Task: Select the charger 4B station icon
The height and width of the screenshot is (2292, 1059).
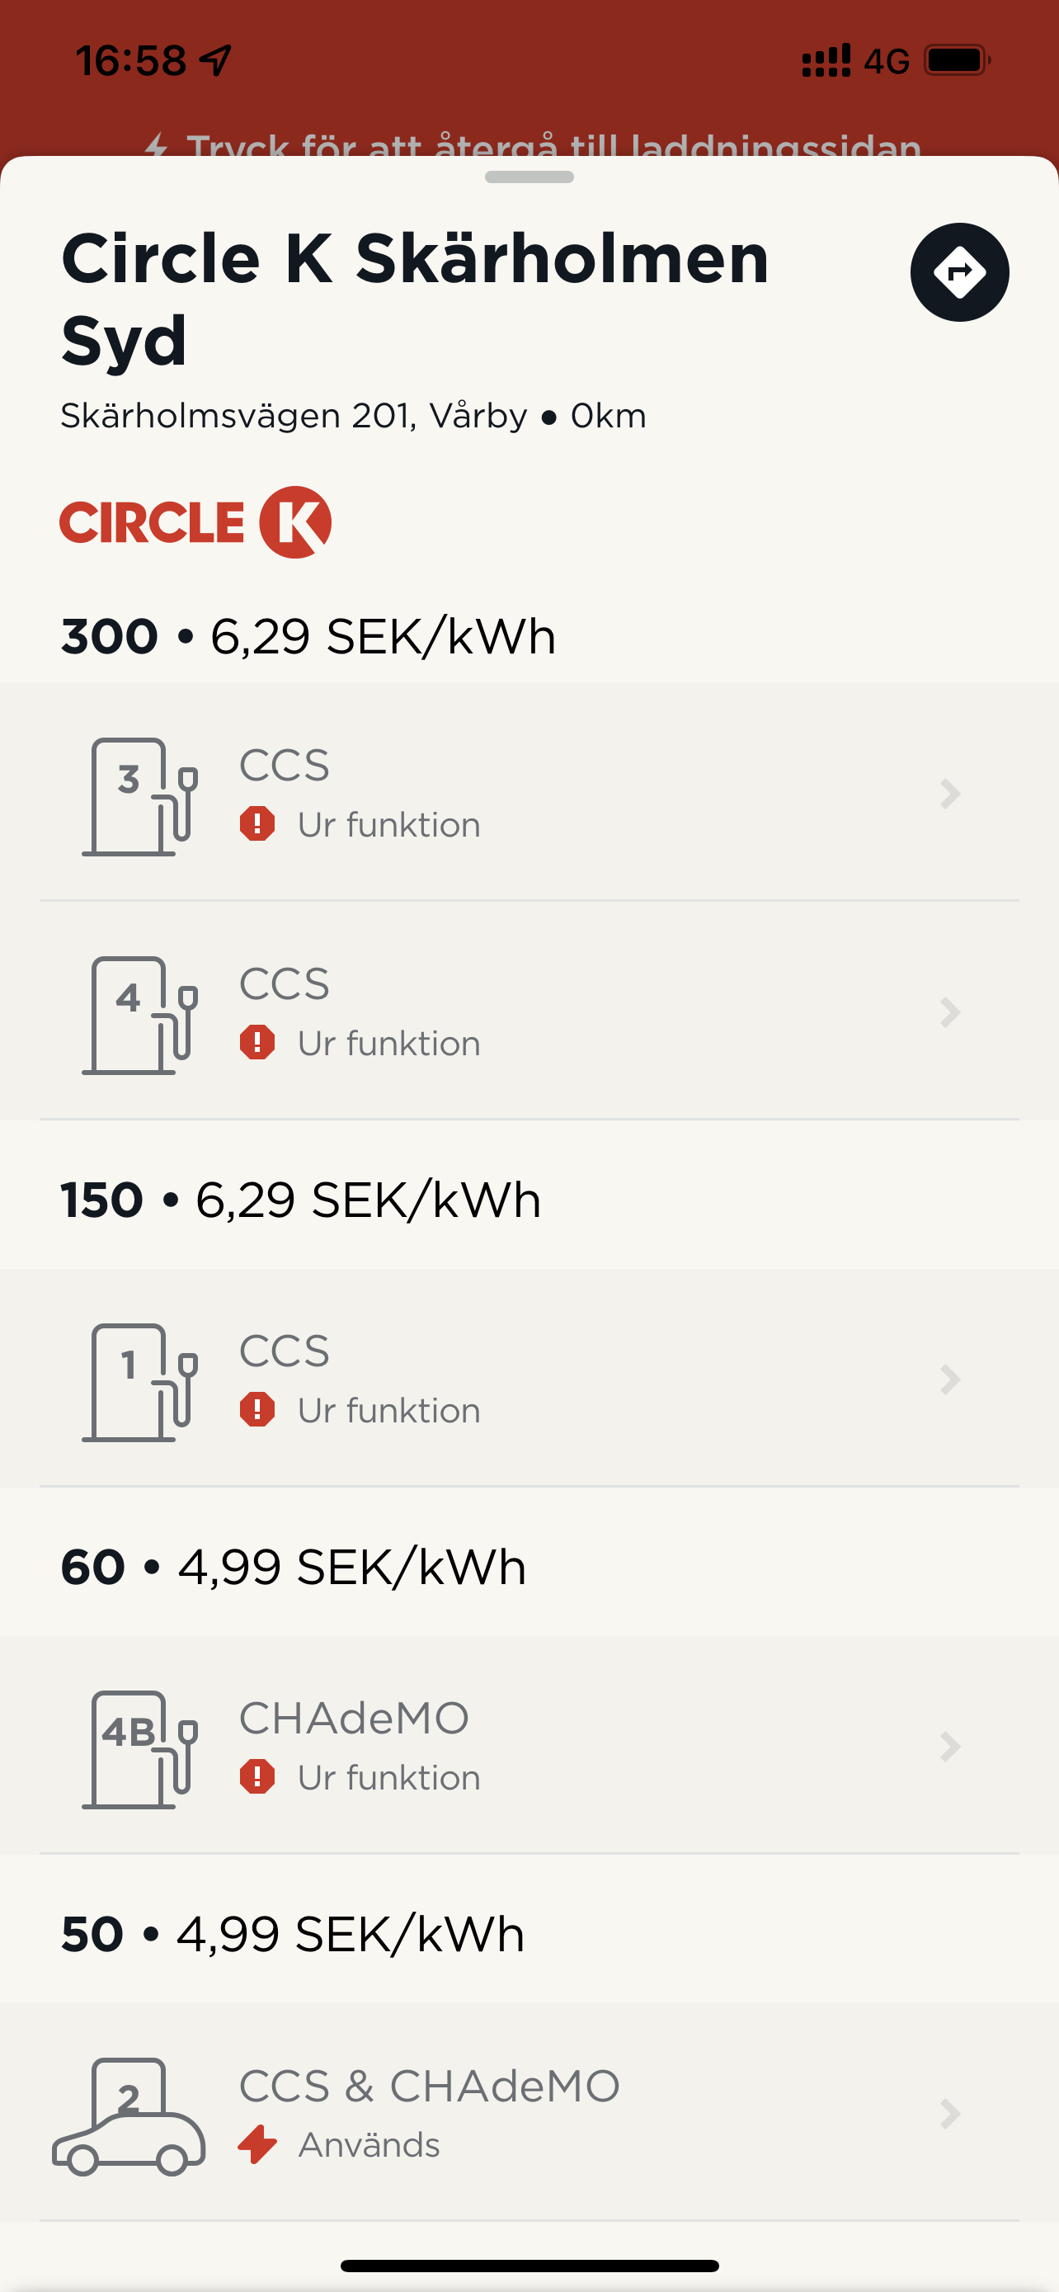Action: tap(139, 1749)
